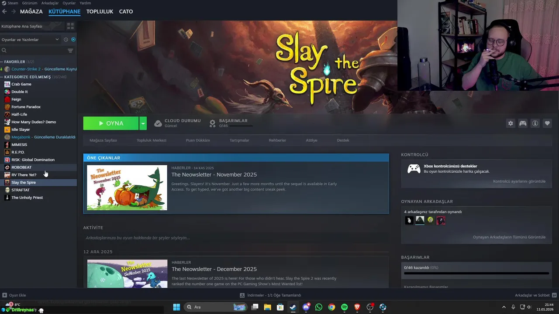Open Rehberler link
Screen dimensions: 559x314
pyautogui.click(x=277, y=140)
